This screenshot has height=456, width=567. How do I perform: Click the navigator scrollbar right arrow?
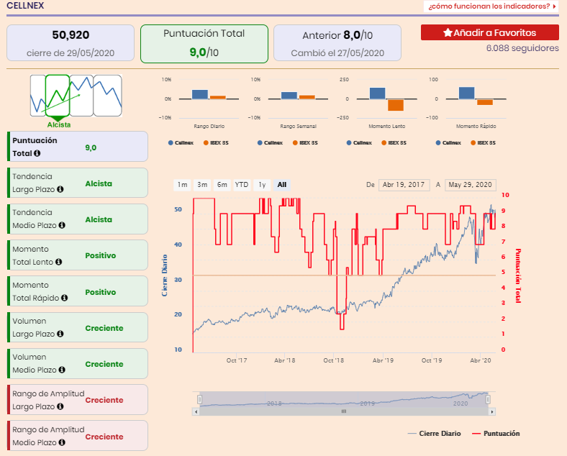point(491,411)
